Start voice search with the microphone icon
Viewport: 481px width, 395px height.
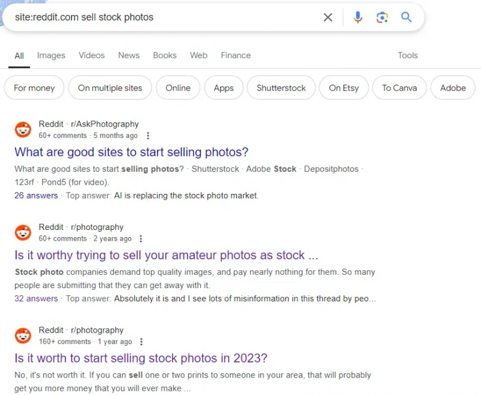358,17
